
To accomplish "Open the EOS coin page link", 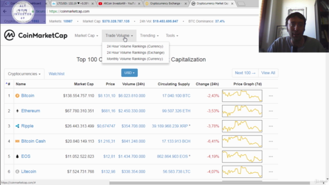I will (x=26, y=156).
